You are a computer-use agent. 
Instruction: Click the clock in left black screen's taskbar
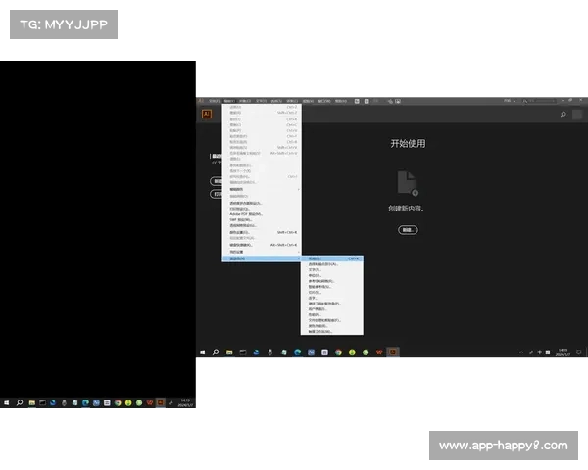point(185,402)
